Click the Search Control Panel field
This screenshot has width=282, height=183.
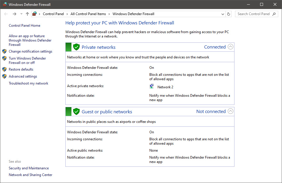256,14
